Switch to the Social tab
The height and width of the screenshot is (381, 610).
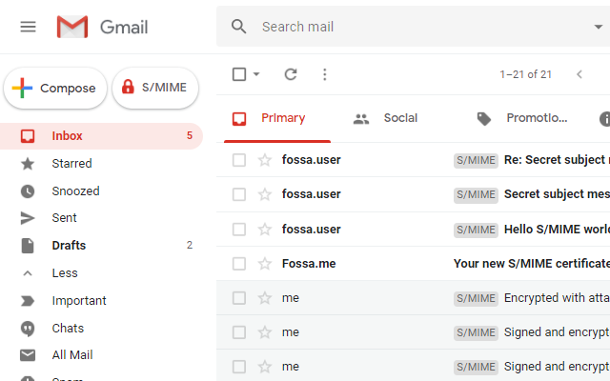tap(385, 118)
